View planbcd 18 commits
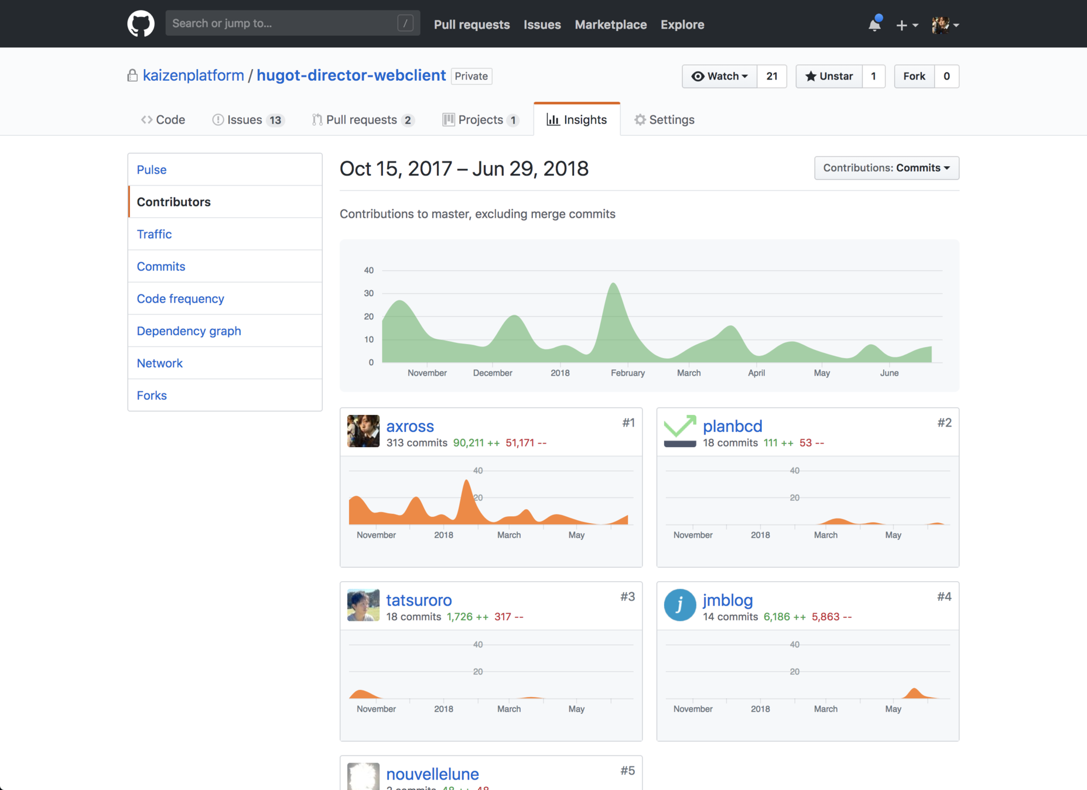Image resolution: width=1087 pixels, height=790 pixels. (x=730, y=443)
